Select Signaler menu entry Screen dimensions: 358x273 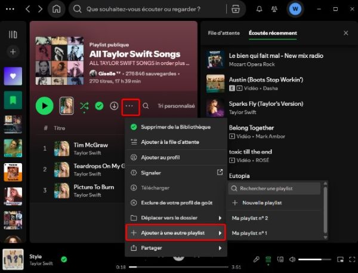pos(176,173)
